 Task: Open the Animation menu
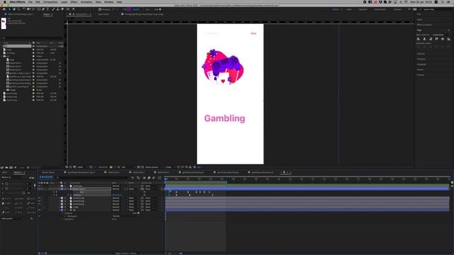click(x=87, y=1)
